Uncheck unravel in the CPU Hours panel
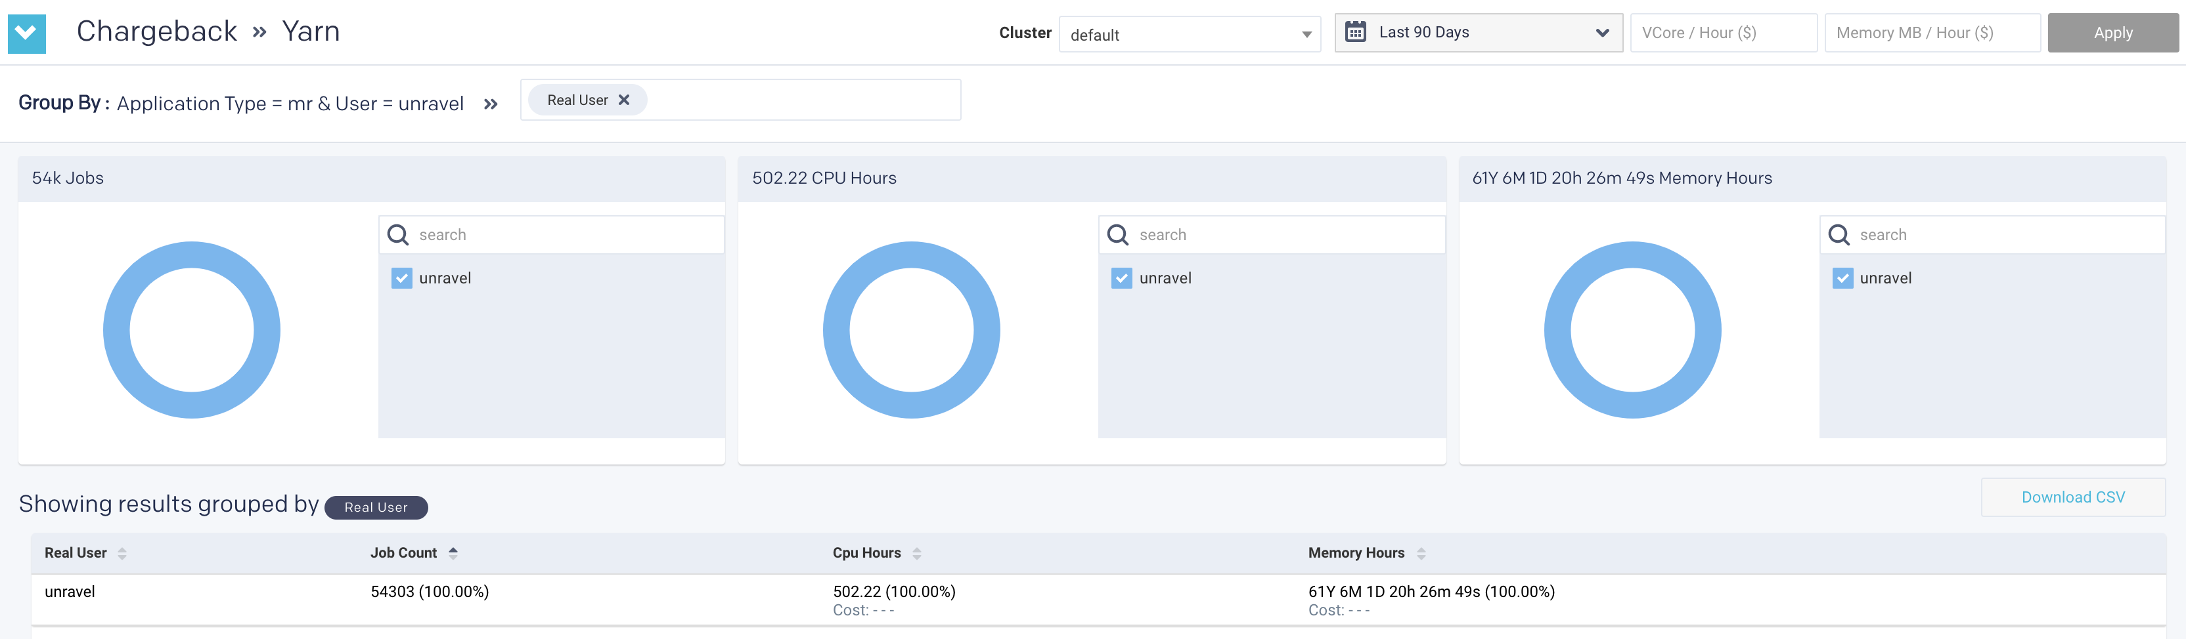Screen dimensions: 2186x639 pyautogui.click(x=1121, y=278)
